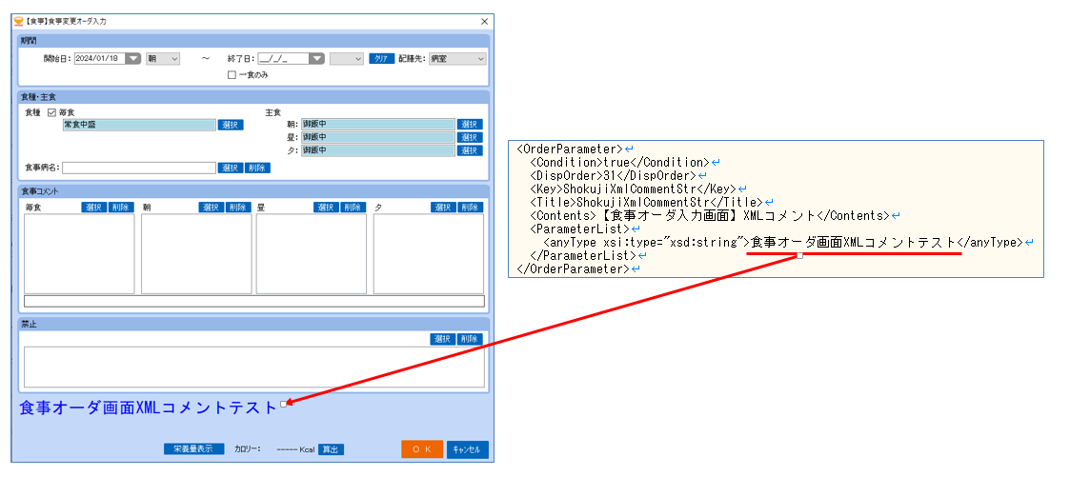1070x477 pixels.
Task: Click 選択 for 毎食 comment
Action: tap(94, 208)
